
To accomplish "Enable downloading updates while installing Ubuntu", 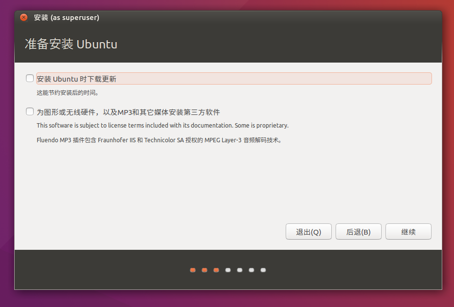I will pyautogui.click(x=29, y=78).
